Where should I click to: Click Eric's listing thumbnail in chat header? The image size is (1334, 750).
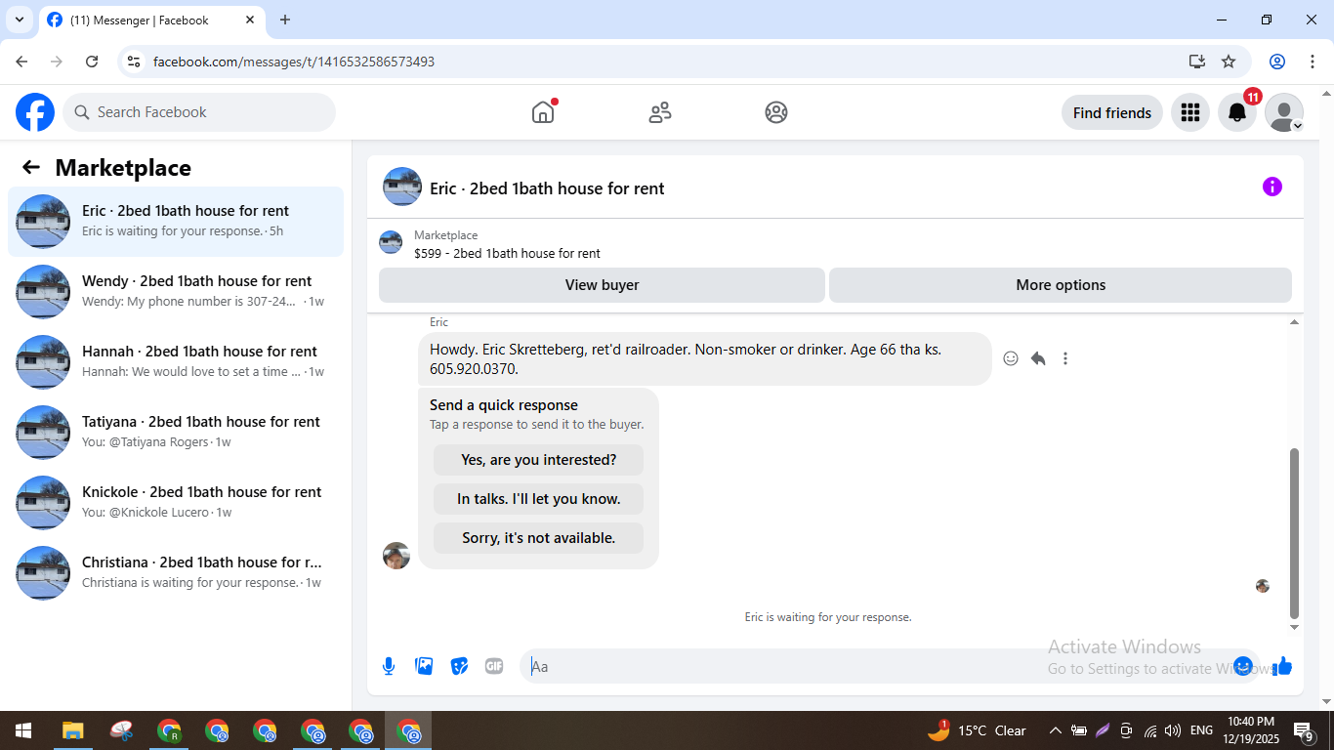tap(402, 187)
